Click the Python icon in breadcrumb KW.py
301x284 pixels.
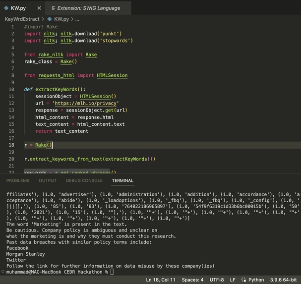pos(50,19)
